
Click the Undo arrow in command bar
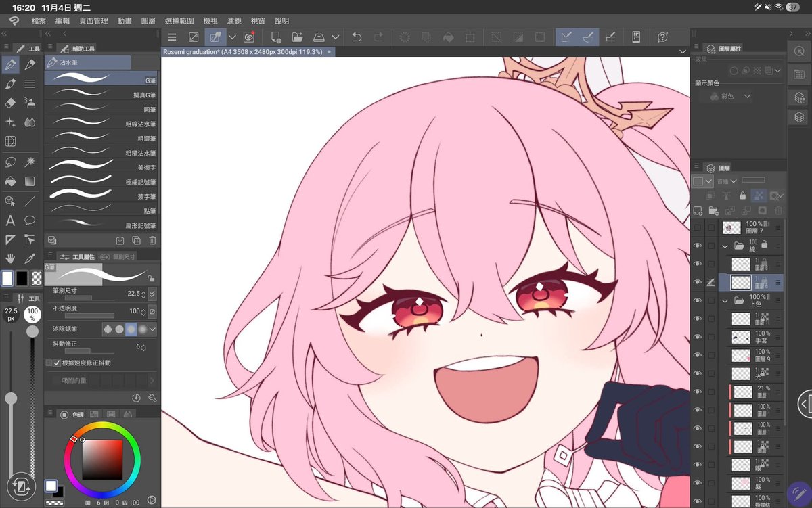pos(357,37)
